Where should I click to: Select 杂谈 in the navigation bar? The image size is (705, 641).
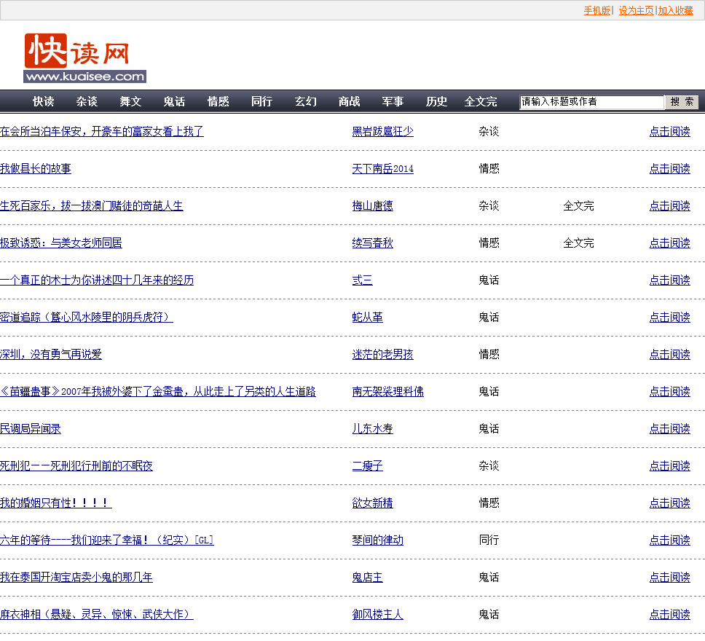coord(87,102)
